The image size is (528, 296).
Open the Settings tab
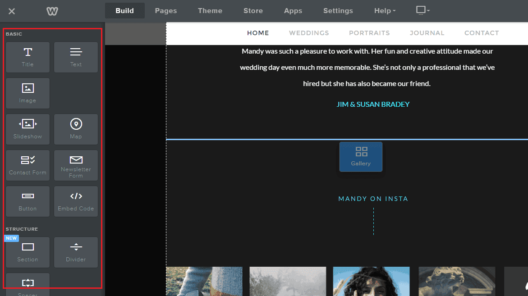tap(338, 11)
